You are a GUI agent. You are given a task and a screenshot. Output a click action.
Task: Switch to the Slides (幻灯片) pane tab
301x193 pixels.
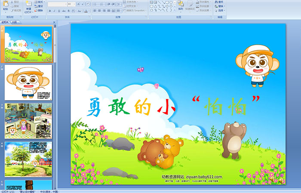pos(5,22)
